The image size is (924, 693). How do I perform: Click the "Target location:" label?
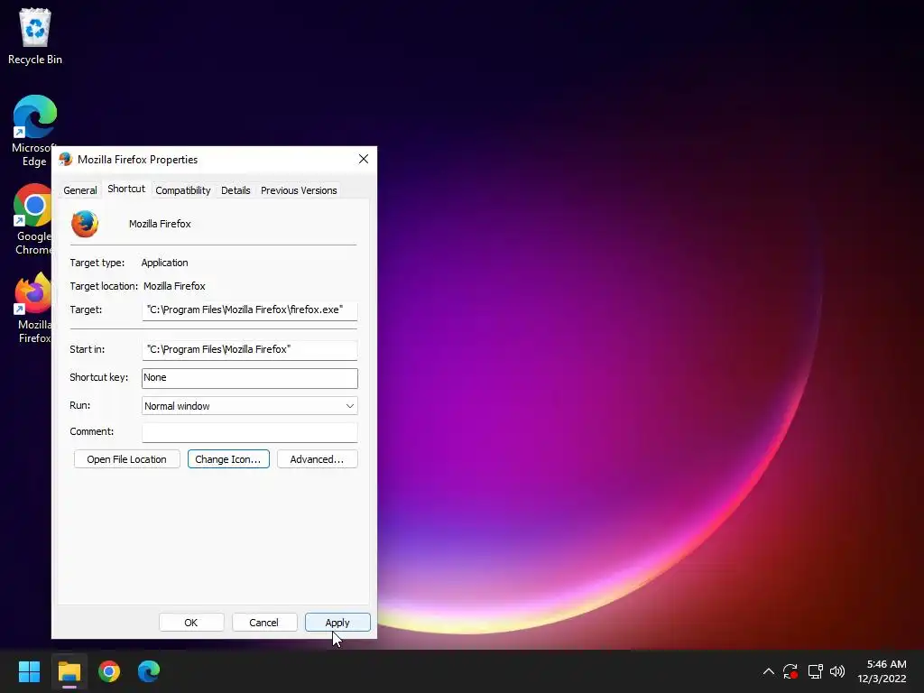point(104,286)
